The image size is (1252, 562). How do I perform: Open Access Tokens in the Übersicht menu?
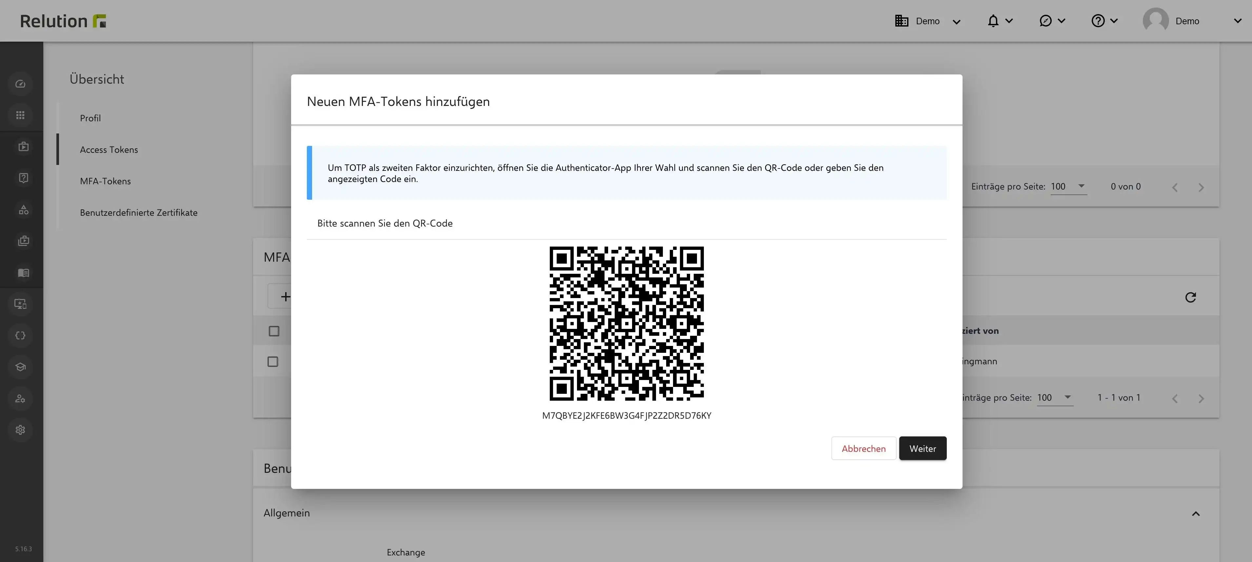click(109, 150)
